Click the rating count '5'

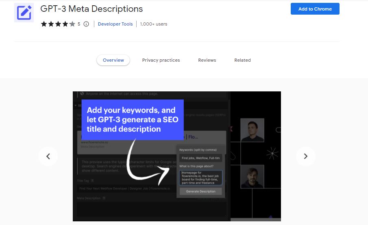[79, 24]
